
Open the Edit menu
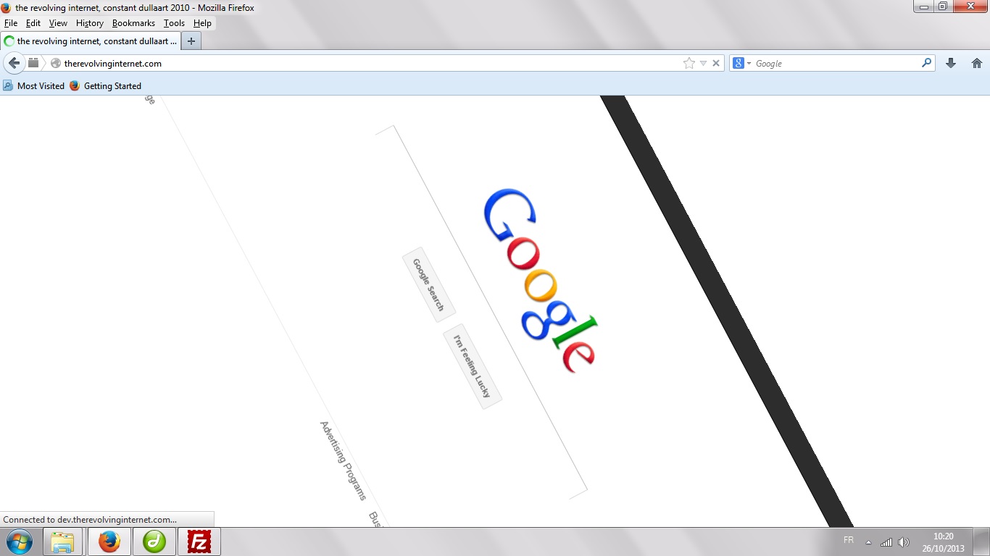click(33, 23)
